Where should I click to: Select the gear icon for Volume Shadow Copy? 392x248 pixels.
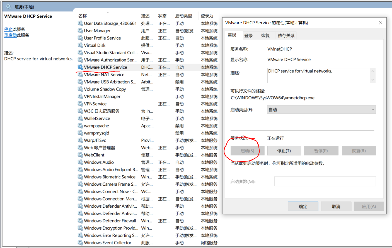(x=81, y=89)
